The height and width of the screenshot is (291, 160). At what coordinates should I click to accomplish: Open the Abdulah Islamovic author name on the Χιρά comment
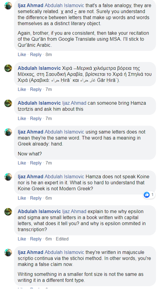pyautogui.click(x=39, y=68)
